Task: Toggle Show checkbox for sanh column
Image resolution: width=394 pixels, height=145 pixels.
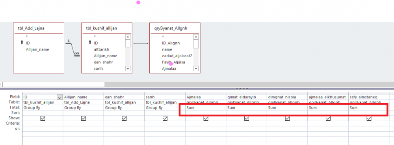Action: tap(165, 119)
